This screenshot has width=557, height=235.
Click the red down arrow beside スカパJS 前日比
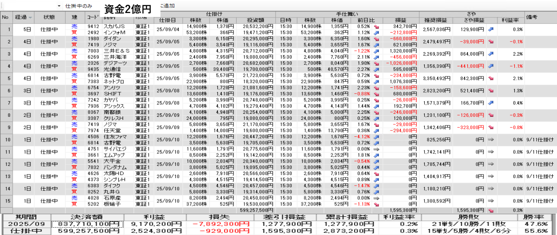point(376,26)
